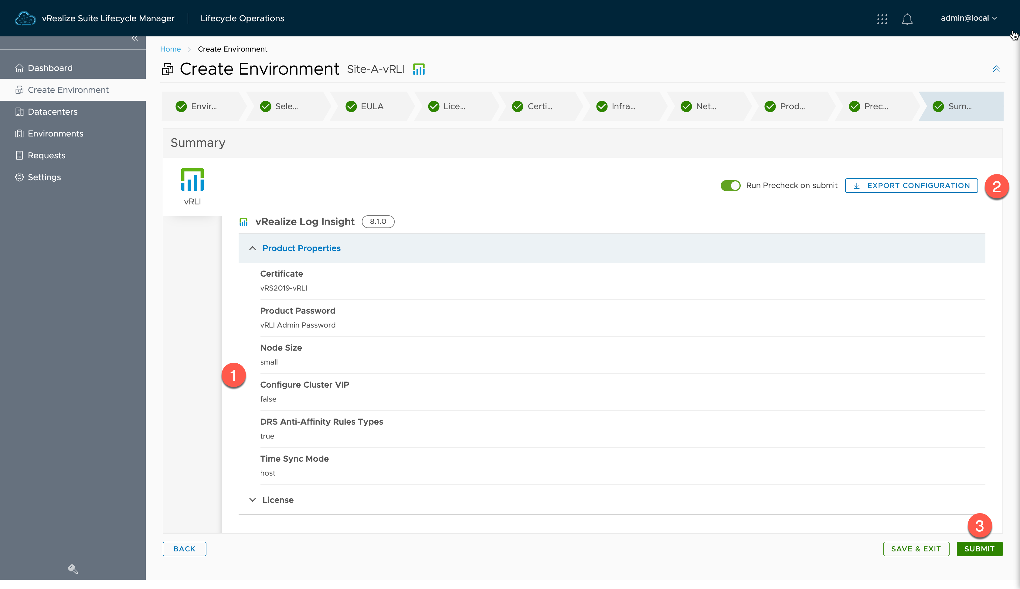Click the vRealize Suite Lifecycle Manager cloud logo
This screenshot has width=1020, height=589.
pos(25,18)
